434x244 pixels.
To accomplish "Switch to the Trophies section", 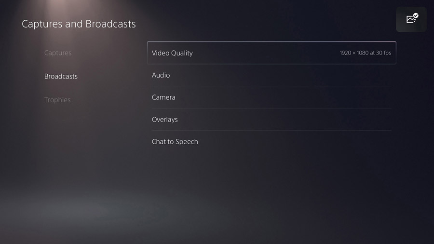I will tap(57, 100).
